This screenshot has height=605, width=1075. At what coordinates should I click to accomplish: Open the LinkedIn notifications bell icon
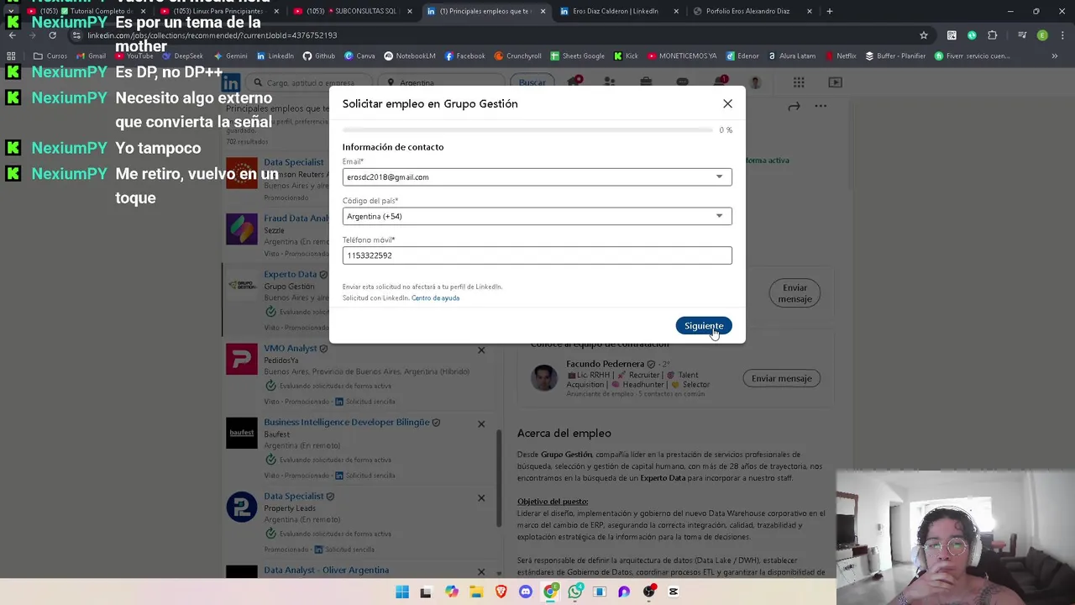point(720,82)
